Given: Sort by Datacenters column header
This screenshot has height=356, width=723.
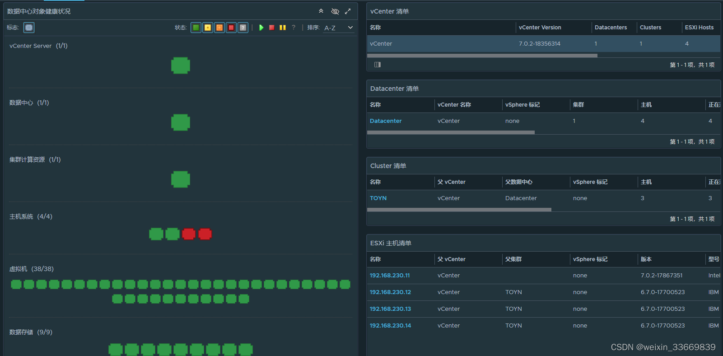Looking at the screenshot, I should click(611, 28).
